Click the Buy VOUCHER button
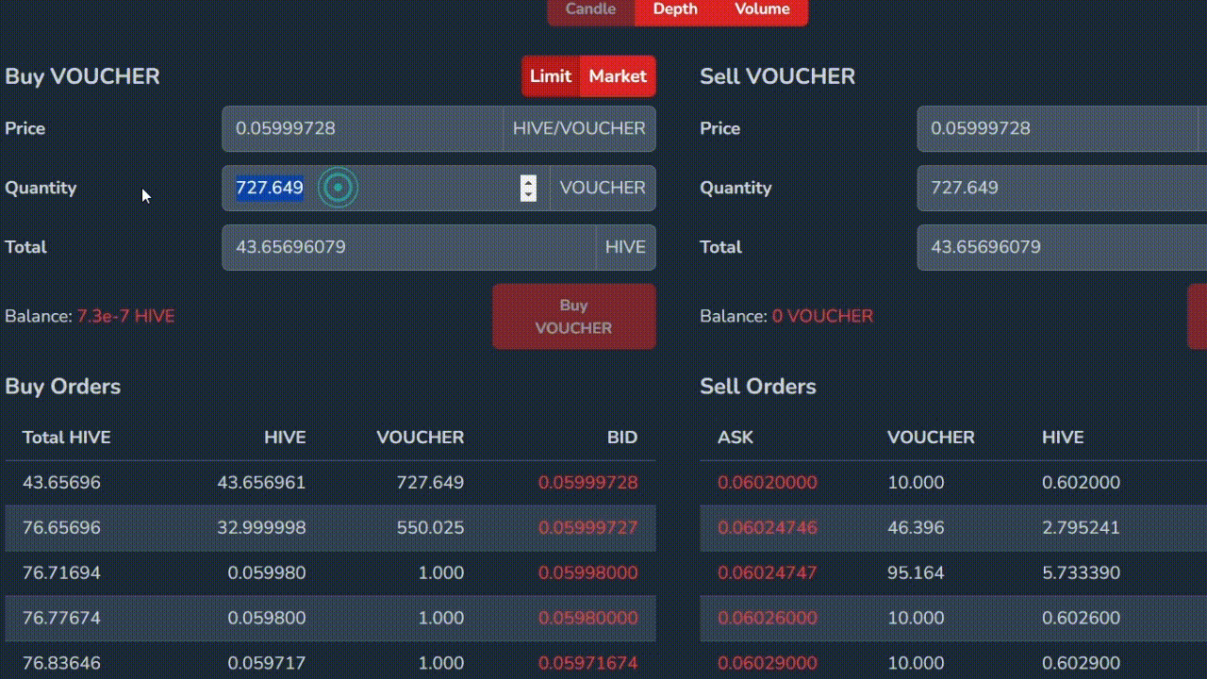 573,317
